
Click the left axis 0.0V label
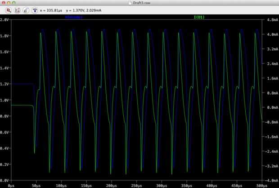5,179
